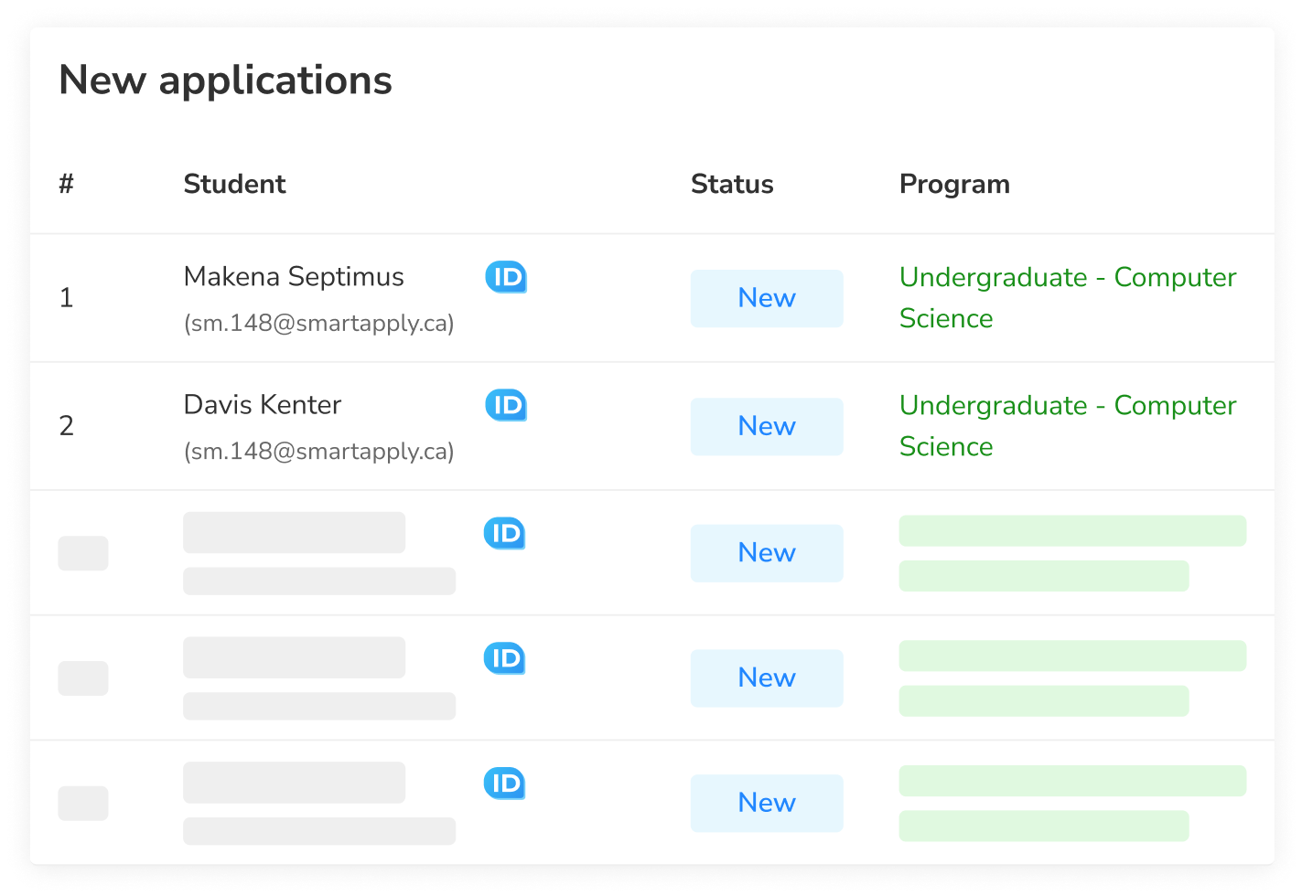Click the New status badge for Makena Septimus
1302x896 pixels.
click(x=766, y=298)
